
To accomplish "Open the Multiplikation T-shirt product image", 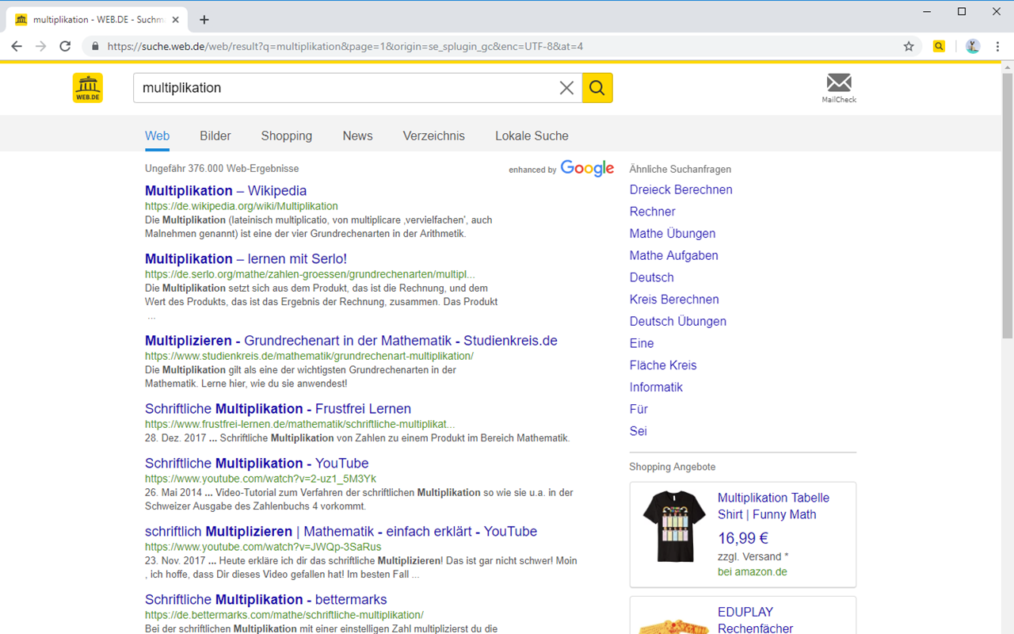I will (x=674, y=527).
